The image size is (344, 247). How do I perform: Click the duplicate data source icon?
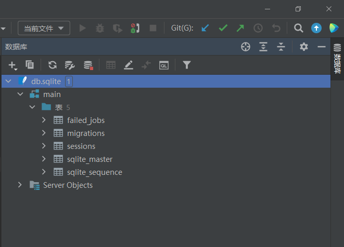[30, 65]
